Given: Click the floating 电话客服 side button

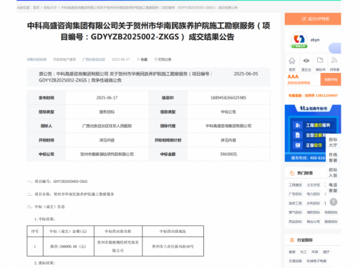Looking at the screenshot, I should [x=333, y=188].
